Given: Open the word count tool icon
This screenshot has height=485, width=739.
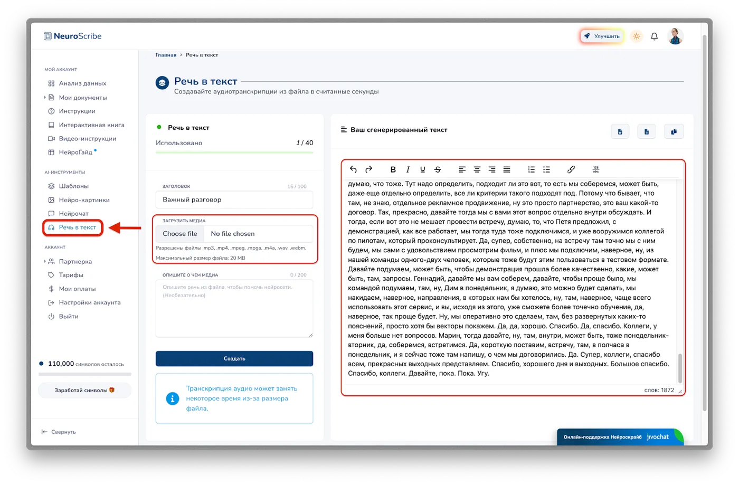Looking at the screenshot, I should point(595,169).
